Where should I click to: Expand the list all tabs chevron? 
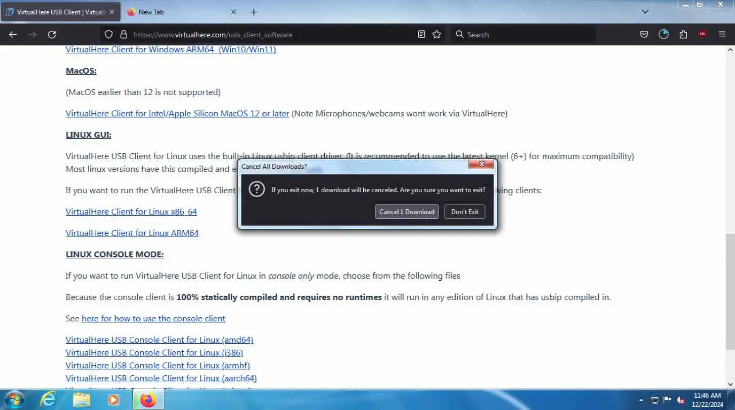click(645, 12)
